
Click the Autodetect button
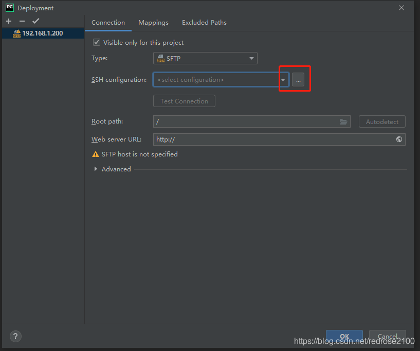tap(382, 122)
